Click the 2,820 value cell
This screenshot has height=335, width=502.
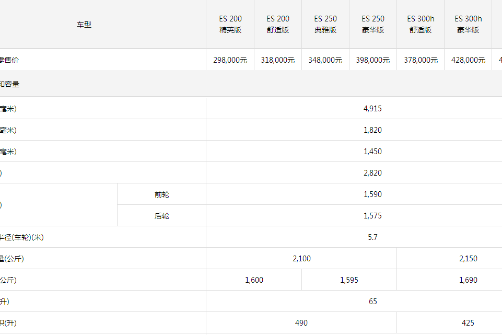[x=372, y=173]
